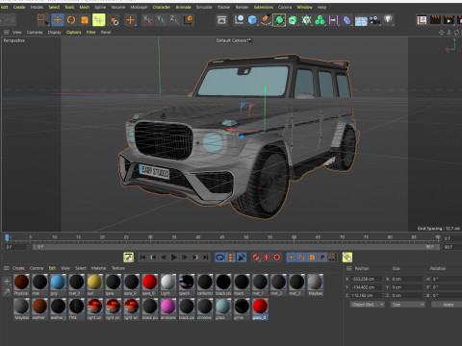Open the viewport hamburger menu
The image size is (462, 346).
6,32
